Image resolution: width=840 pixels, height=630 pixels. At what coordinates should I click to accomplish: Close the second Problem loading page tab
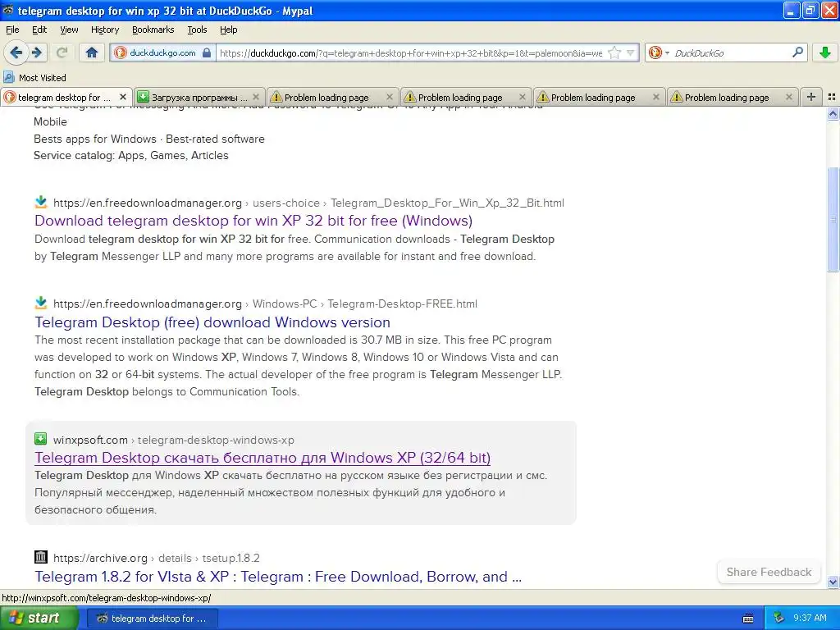tap(523, 97)
